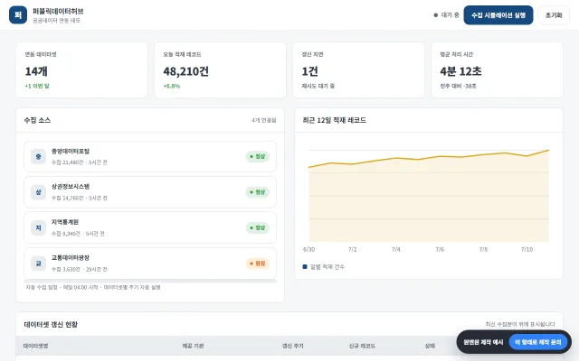Screen dimensions: 579x361
Task: Click the 7/10 data point on chart
Action: [x=527, y=156]
